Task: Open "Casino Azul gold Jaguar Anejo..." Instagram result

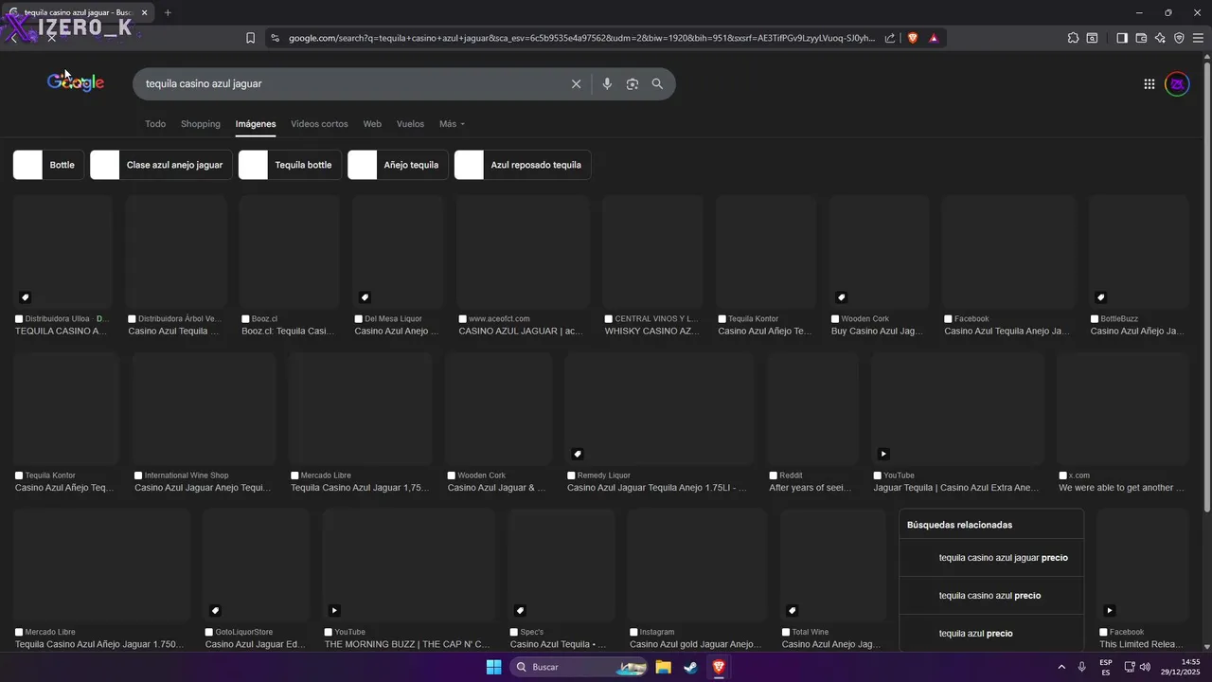Action: (696, 644)
